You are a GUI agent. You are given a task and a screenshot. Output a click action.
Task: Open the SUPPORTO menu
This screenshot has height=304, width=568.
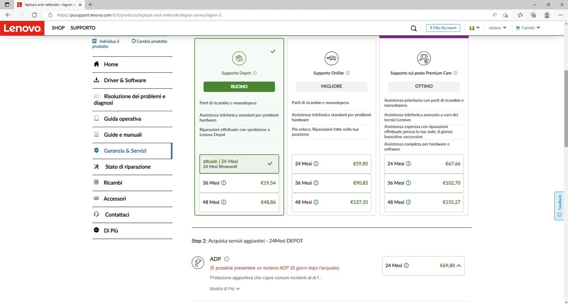click(x=83, y=28)
